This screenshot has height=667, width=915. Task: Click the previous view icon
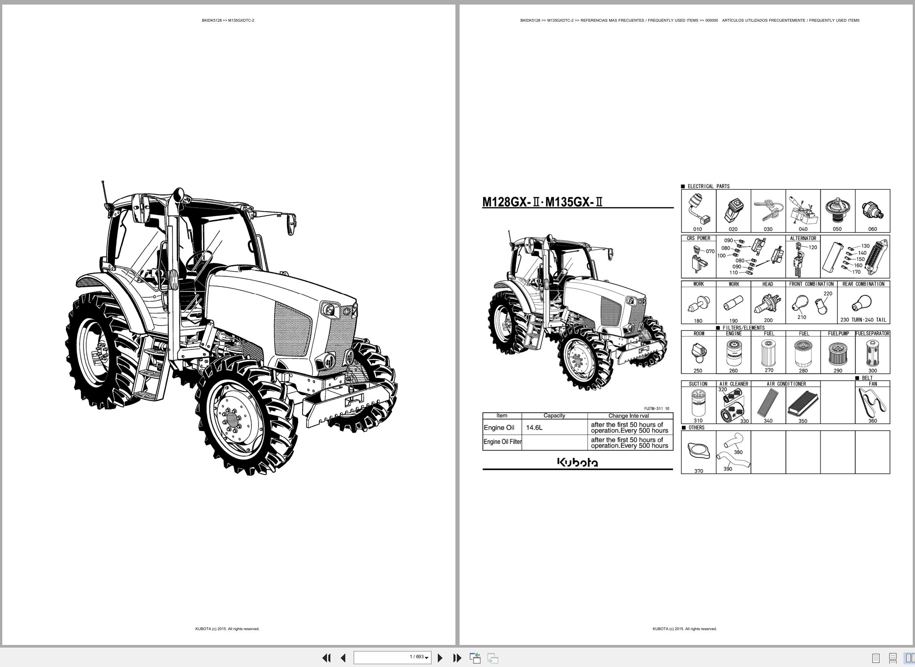[x=475, y=658]
